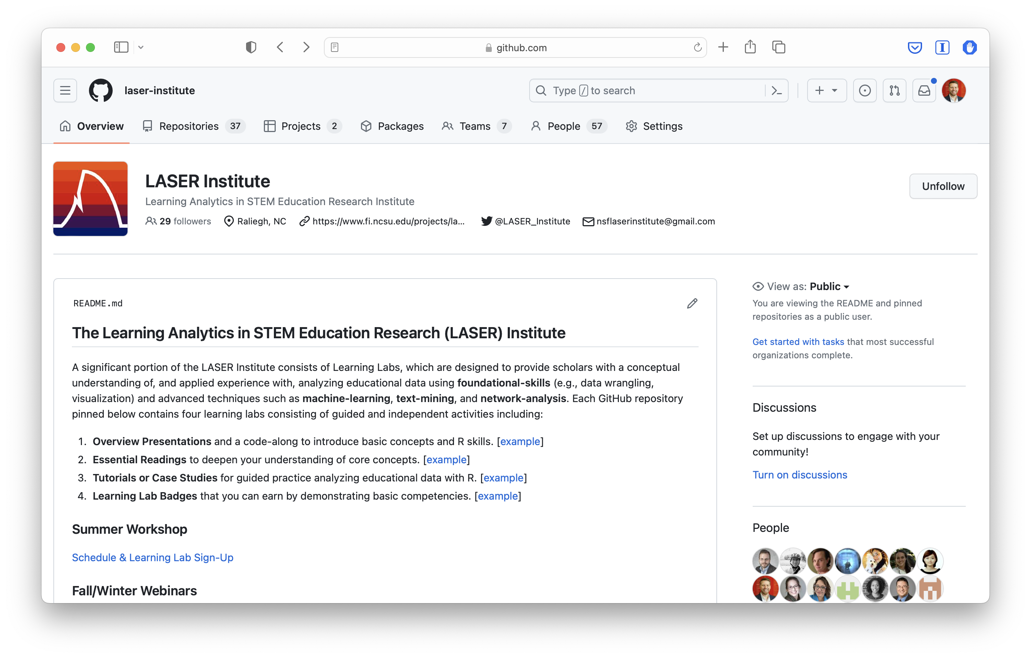Expand the plus Create new dropdown
This screenshot has width=1031, height=658.
coord(826,91)
